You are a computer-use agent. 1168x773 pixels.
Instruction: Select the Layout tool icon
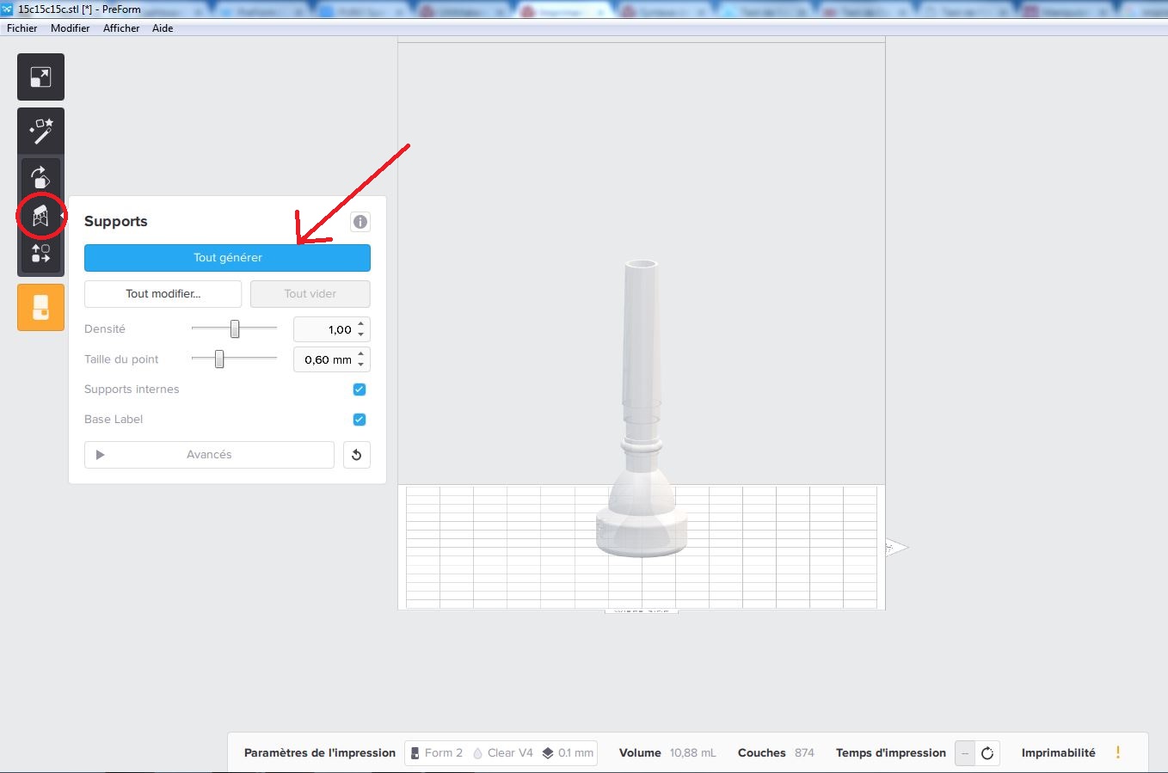coord(40,254)
